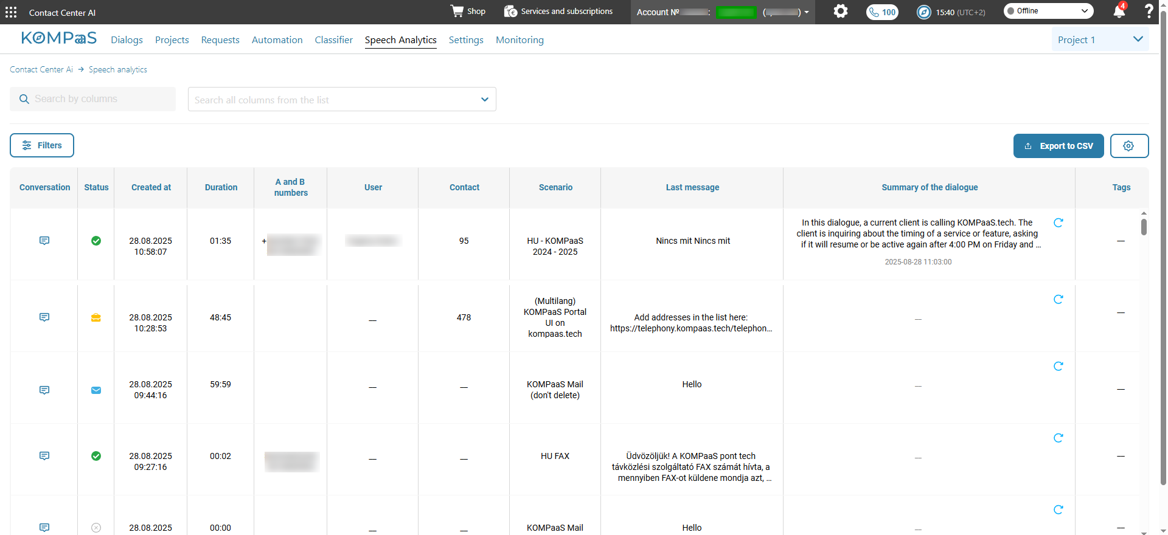Click the Shop cart icon
This screenshot has height=535, width=1168.
tap(457, 11)
